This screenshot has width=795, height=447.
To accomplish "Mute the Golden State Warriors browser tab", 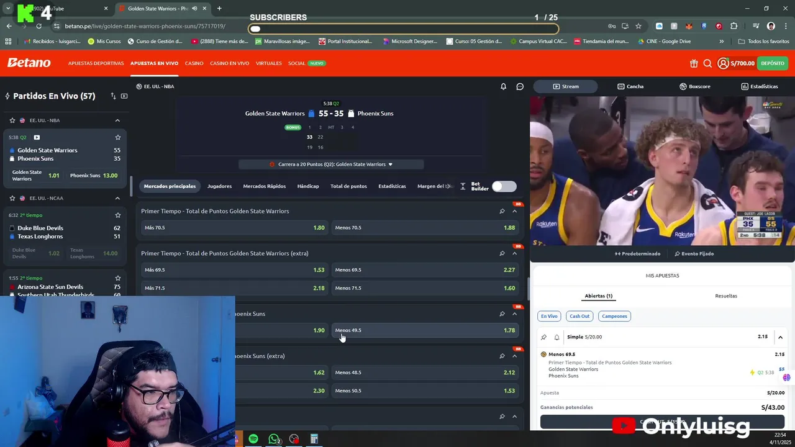I will pyautogui.click(x=194, y=9).
